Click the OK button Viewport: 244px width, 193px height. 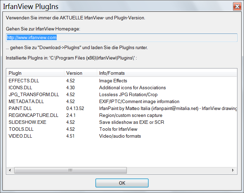122,183
